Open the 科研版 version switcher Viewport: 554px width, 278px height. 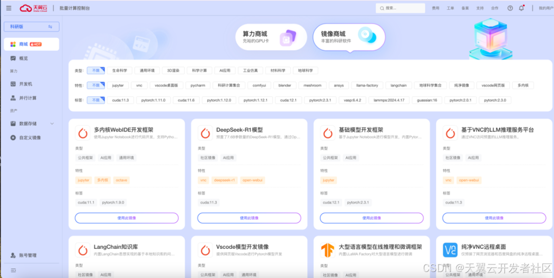pos(32,26)
